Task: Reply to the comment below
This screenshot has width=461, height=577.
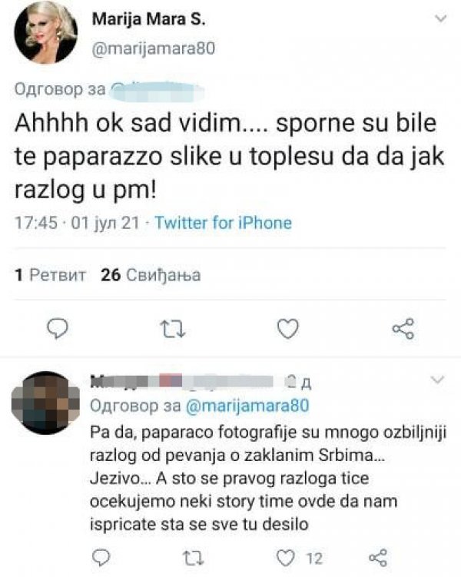Action: (103, 556)
